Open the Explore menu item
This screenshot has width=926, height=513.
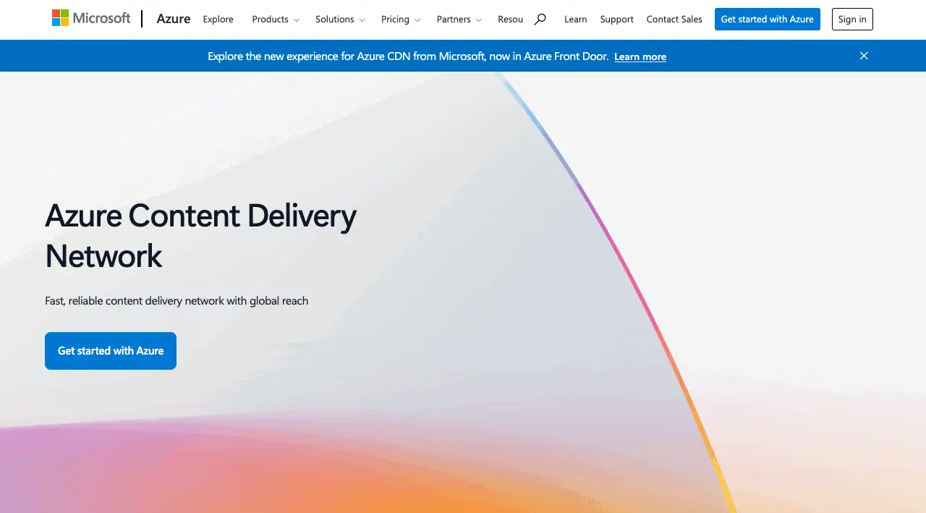pos(218,20)
